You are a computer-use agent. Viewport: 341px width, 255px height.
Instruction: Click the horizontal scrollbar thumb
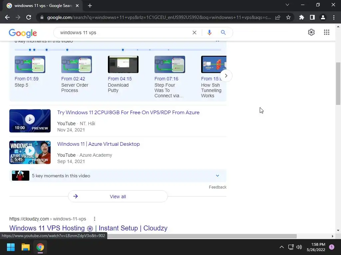pyautogui.click(x=202, y=236)
